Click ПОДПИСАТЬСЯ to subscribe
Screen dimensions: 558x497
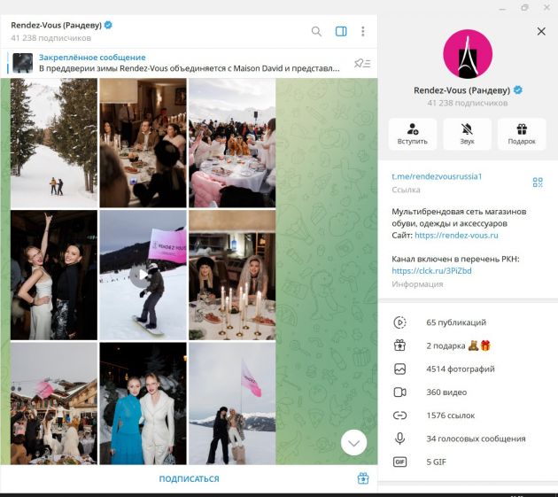[189, 479]
